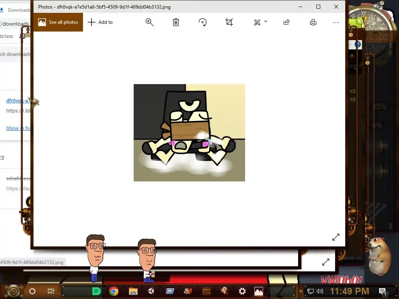
Task: Maximize the Photos window
Action: tap(318, 7)
